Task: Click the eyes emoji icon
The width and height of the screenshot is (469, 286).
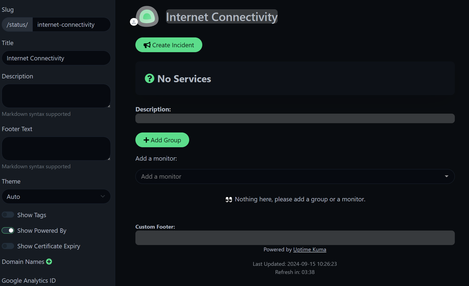Action: pyautogui.click(x=229, y=199)
